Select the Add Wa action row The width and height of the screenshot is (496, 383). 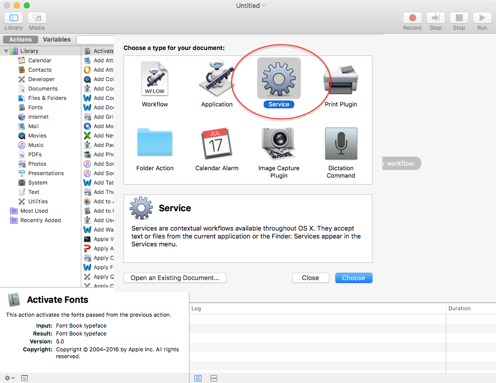[98, 230]
